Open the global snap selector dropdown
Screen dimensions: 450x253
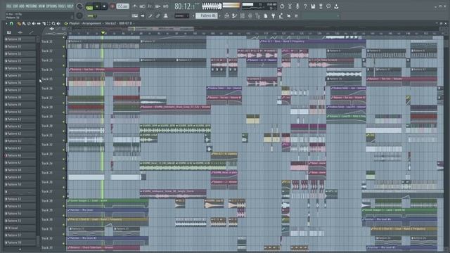181,15
